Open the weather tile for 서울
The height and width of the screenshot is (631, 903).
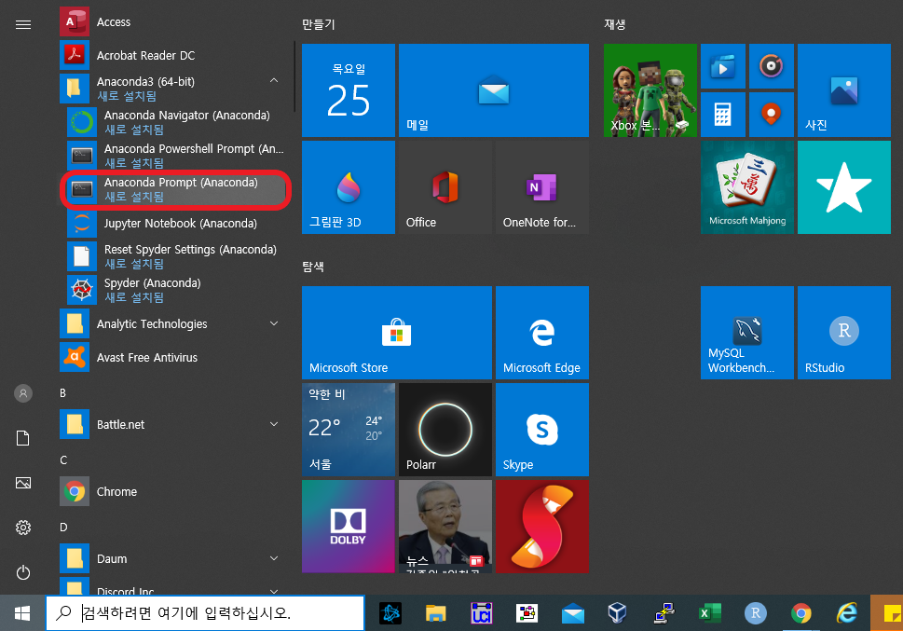349,430
